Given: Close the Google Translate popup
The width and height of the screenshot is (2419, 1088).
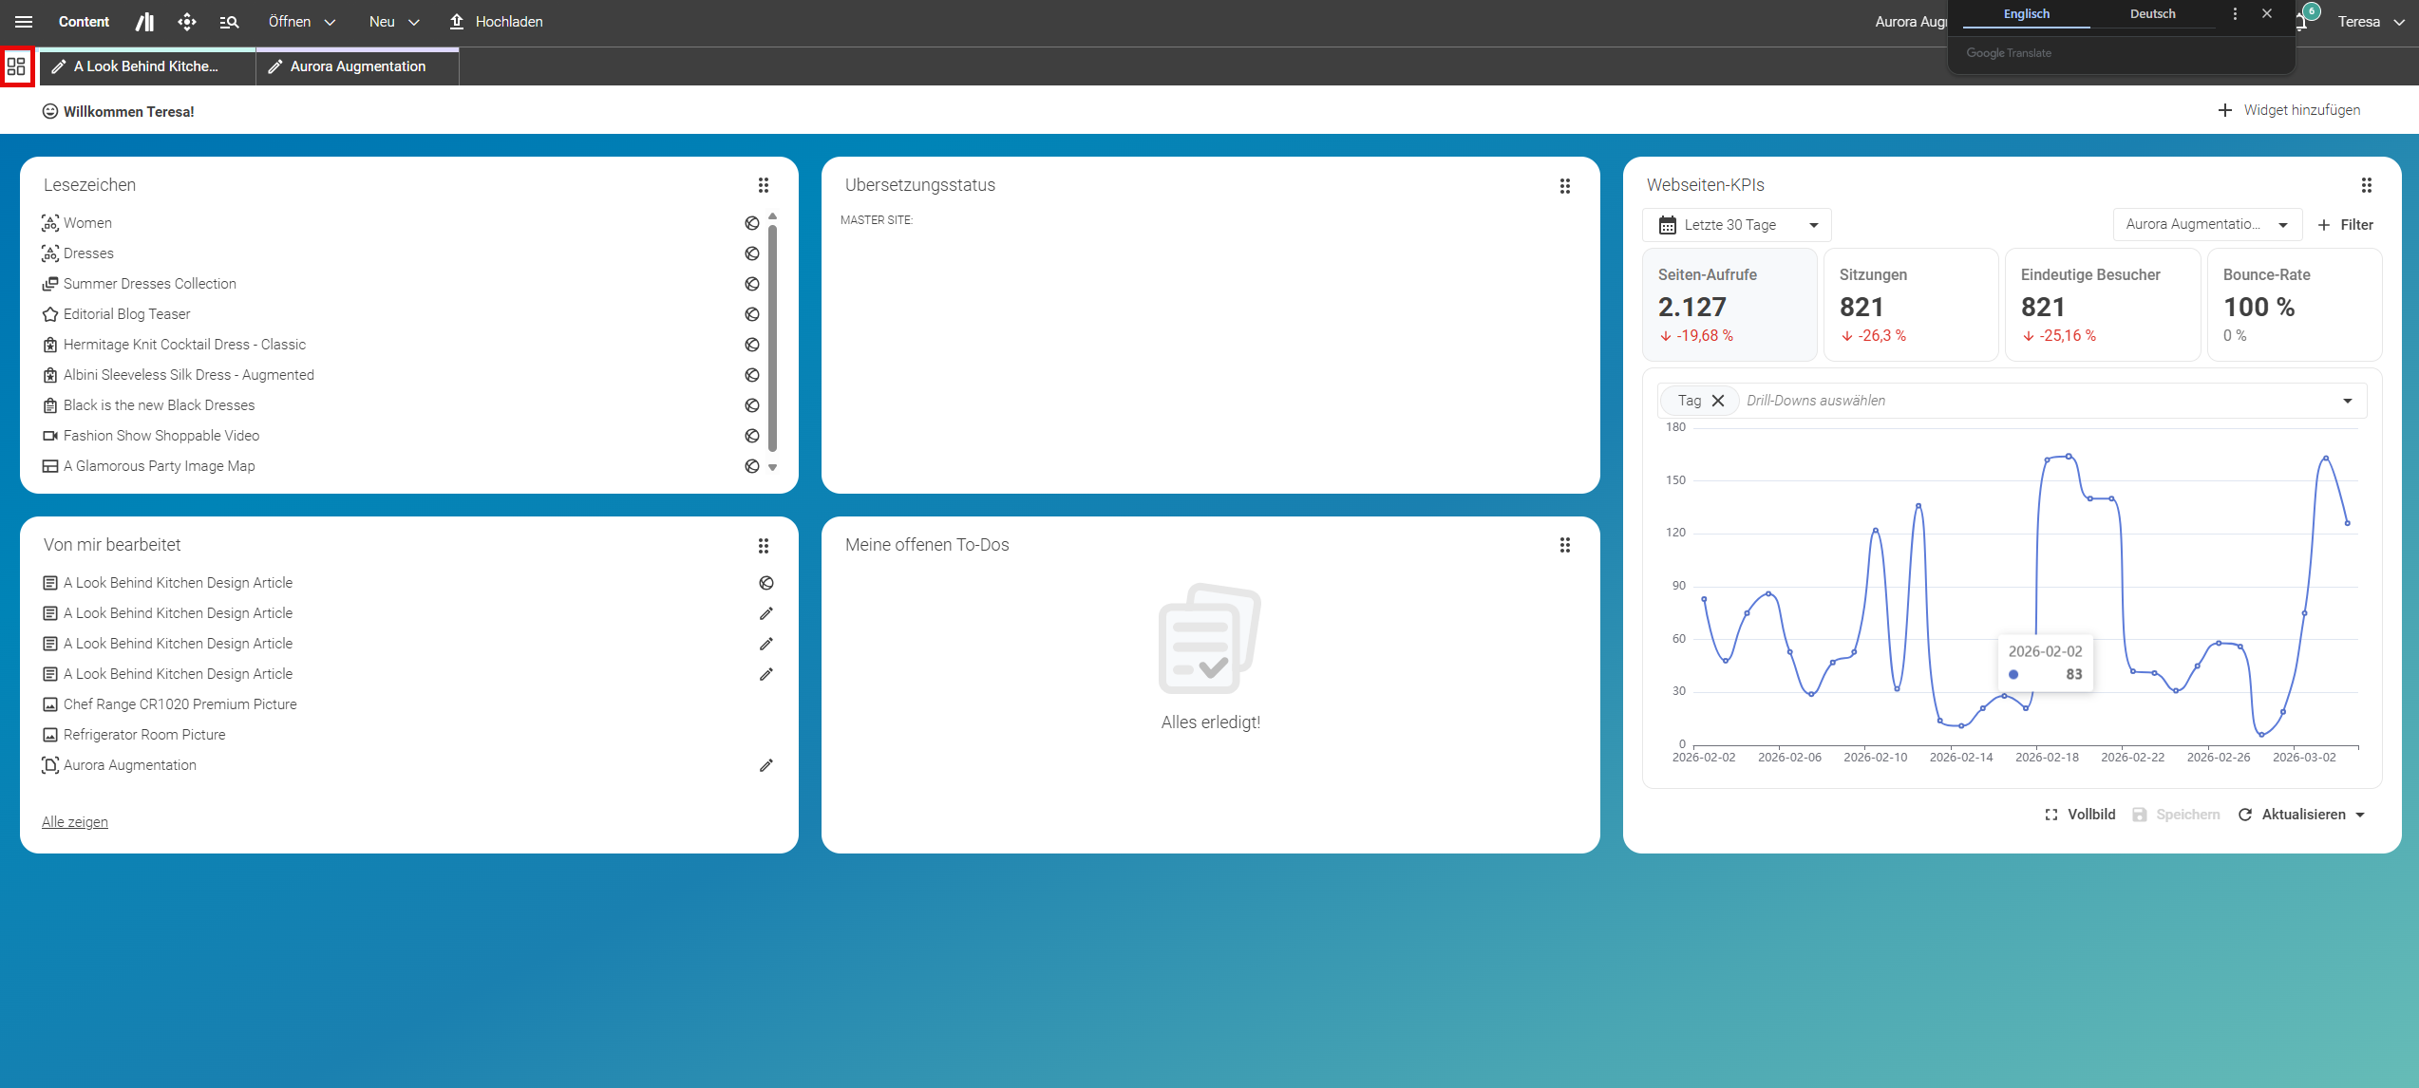Looking at the screenshot, I should click(2267, 14).
